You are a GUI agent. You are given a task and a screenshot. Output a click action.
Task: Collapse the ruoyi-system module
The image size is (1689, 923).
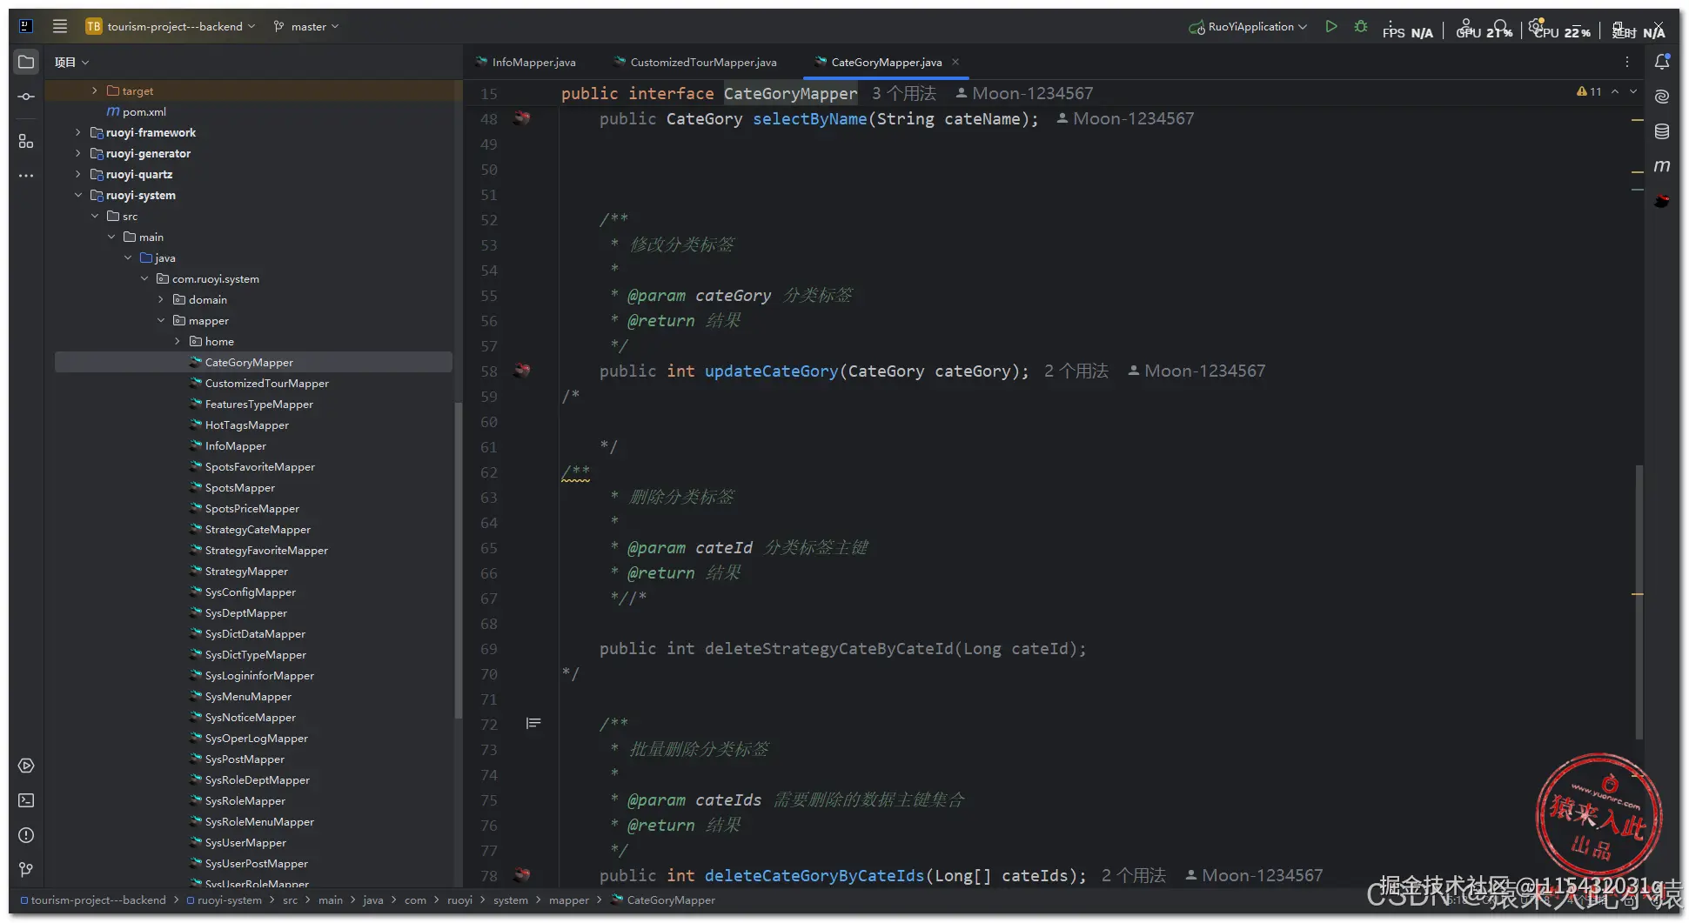coord(78,195)
